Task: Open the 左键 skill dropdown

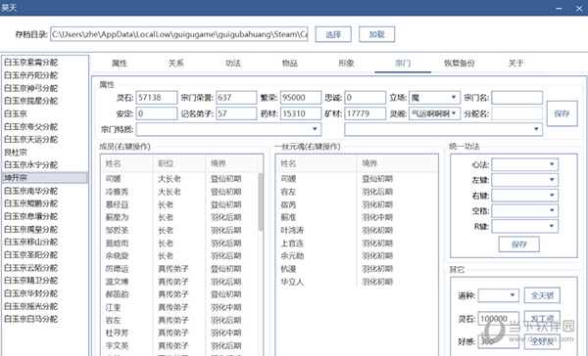Action: coord(524,180)
